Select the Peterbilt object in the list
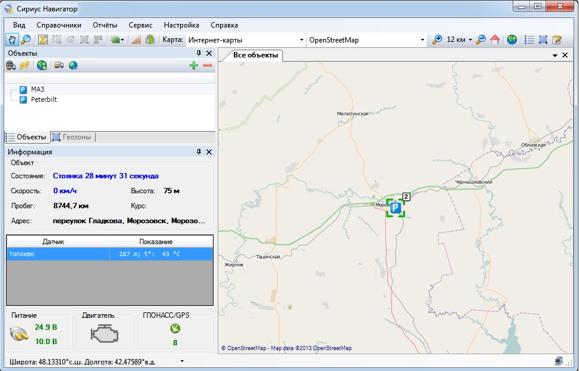Screen dimensions: 579x371 [44, 99]
